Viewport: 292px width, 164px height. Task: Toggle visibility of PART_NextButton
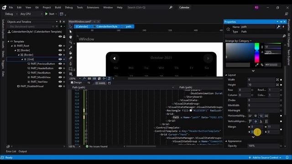point(60,73)
